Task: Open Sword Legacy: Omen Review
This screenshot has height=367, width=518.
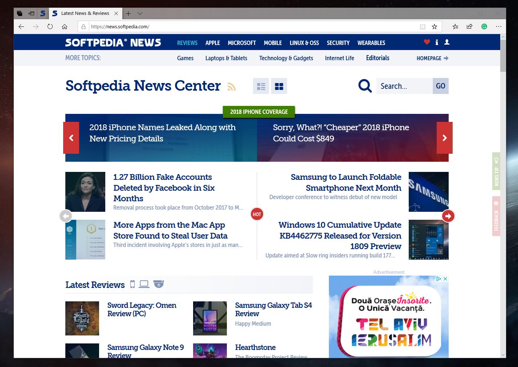Action: click(142, 309)
